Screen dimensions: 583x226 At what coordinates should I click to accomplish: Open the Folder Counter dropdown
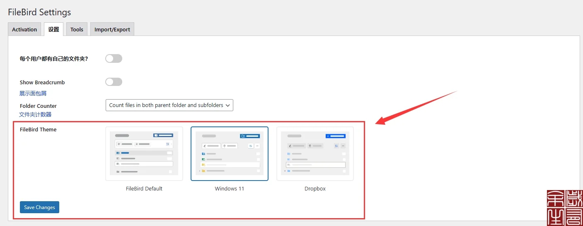[x=169, y=105]
